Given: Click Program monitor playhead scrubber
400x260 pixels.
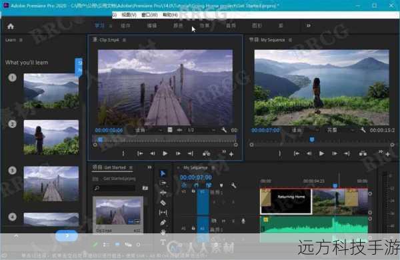Looking at the screenshot, I should (312, 139).
